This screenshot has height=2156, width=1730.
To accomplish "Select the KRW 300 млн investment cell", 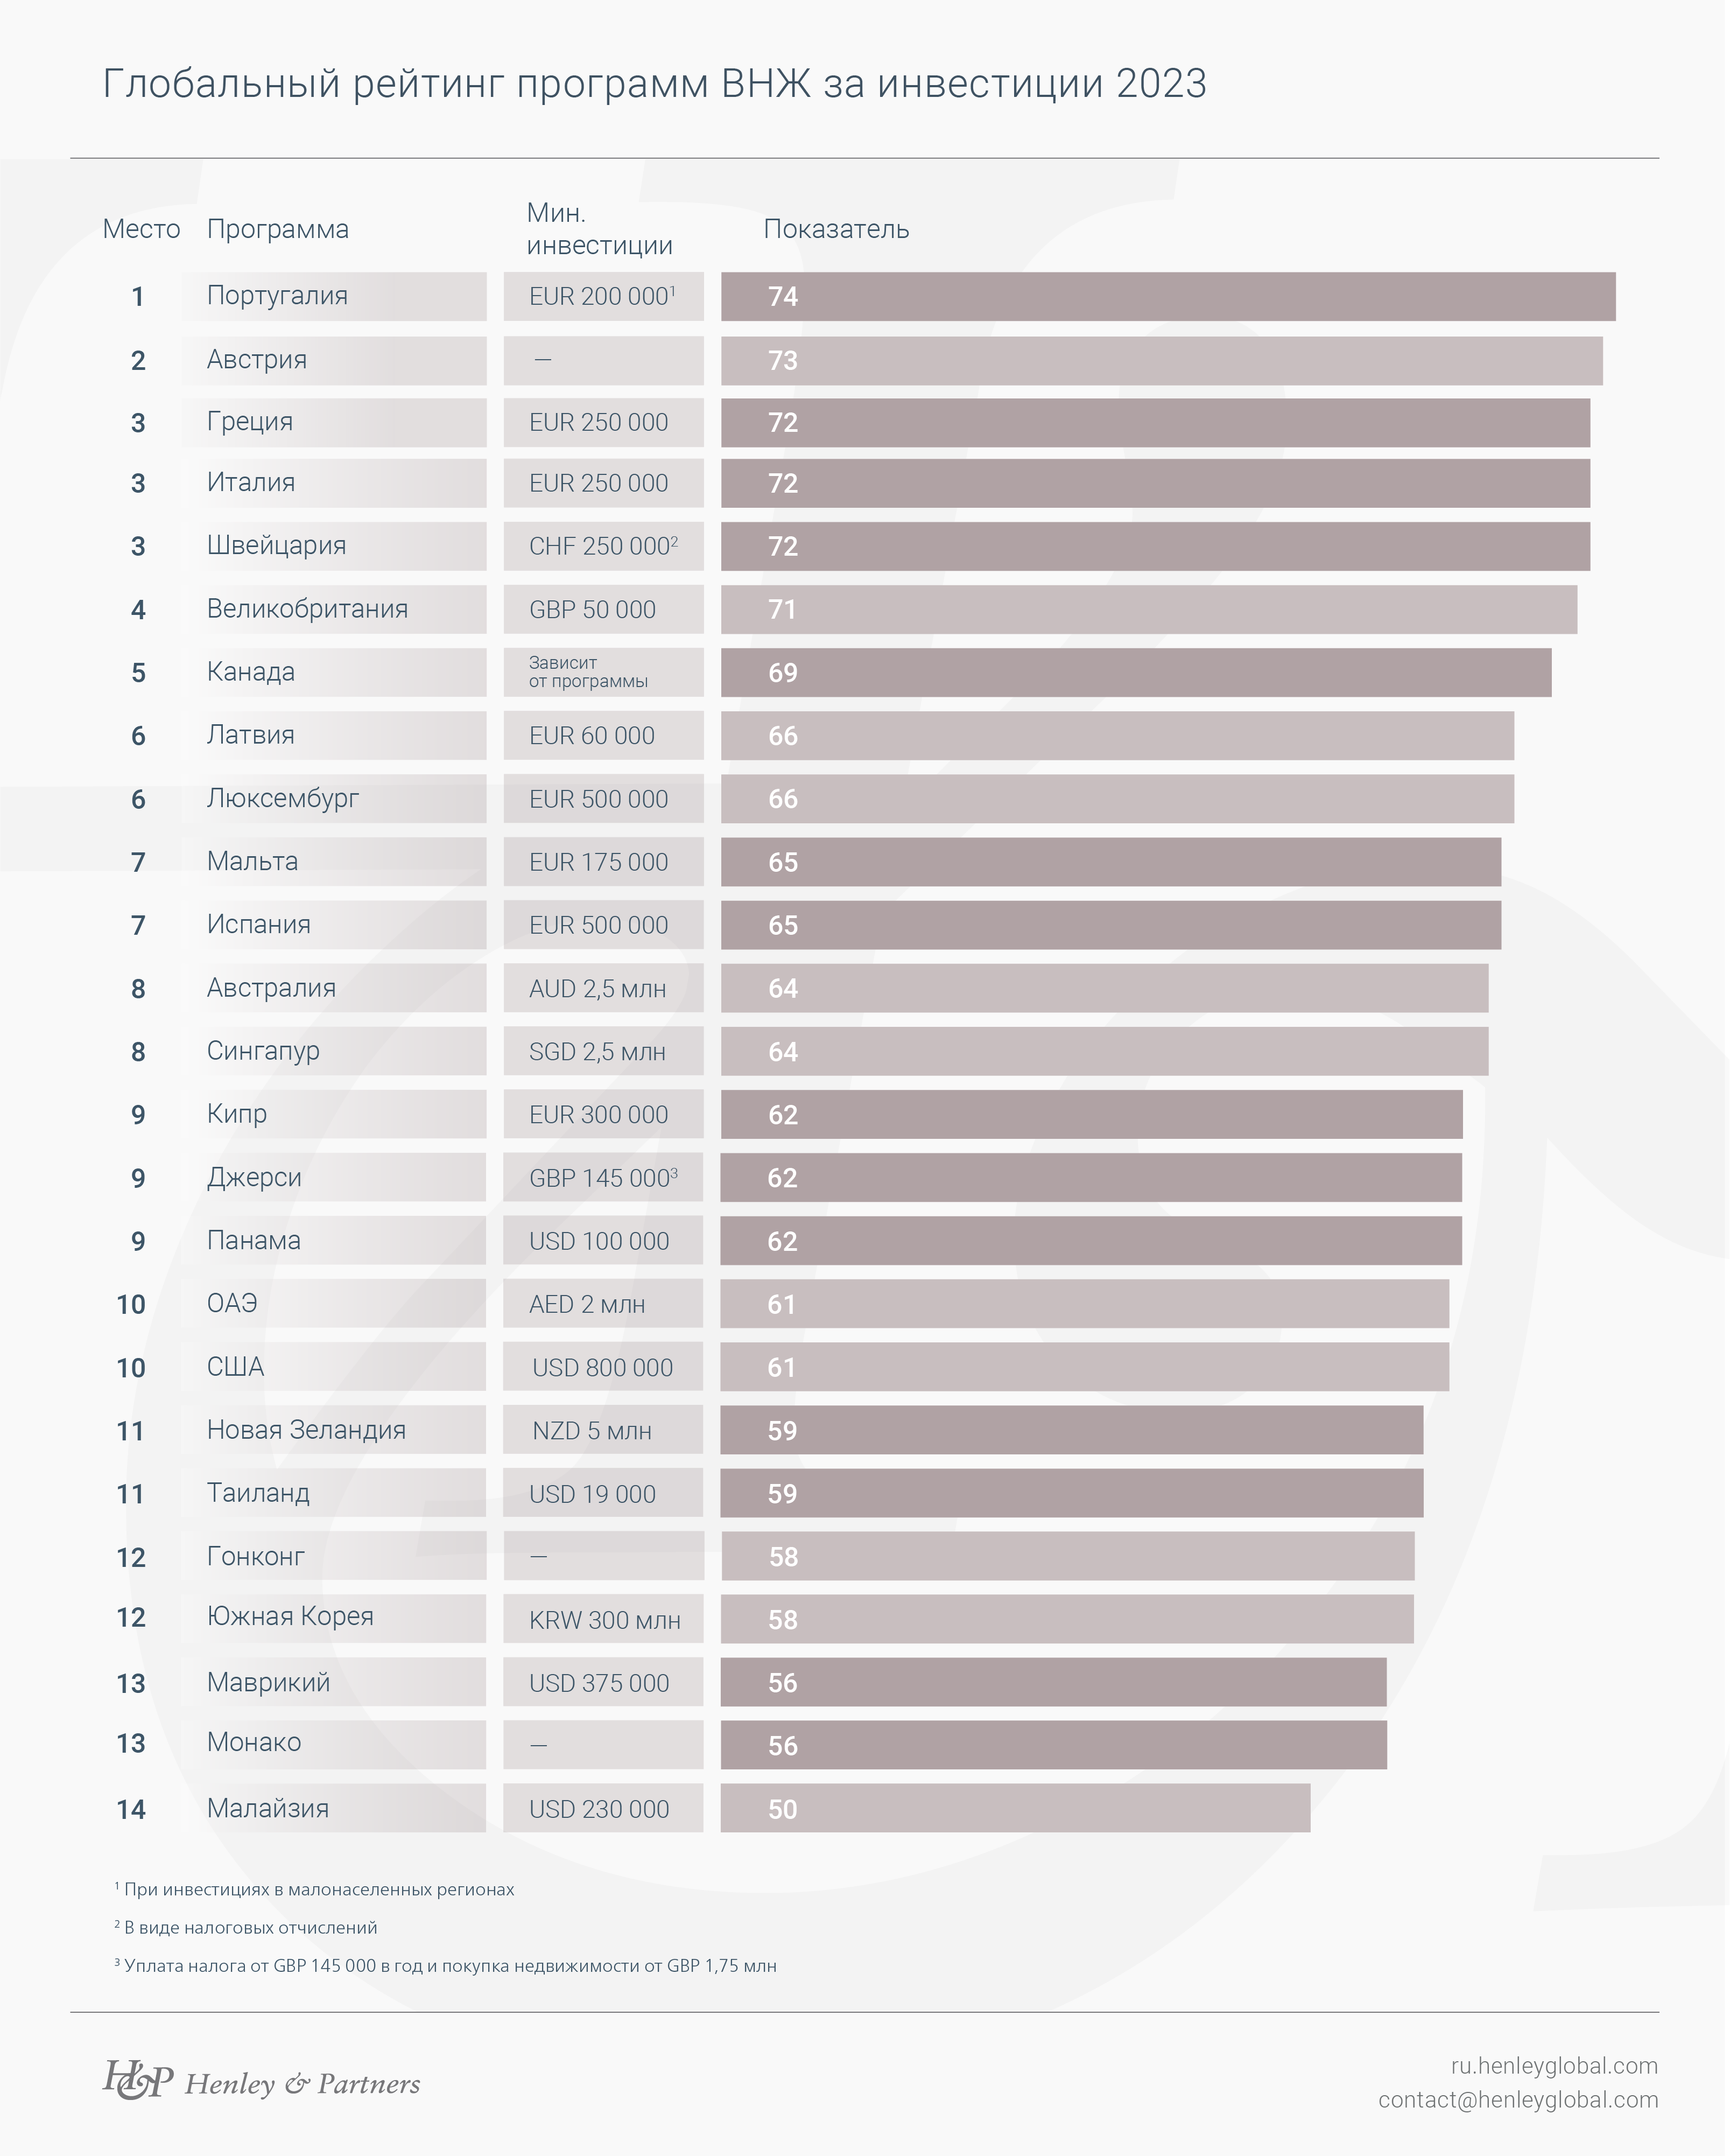I will (604, 1620).
